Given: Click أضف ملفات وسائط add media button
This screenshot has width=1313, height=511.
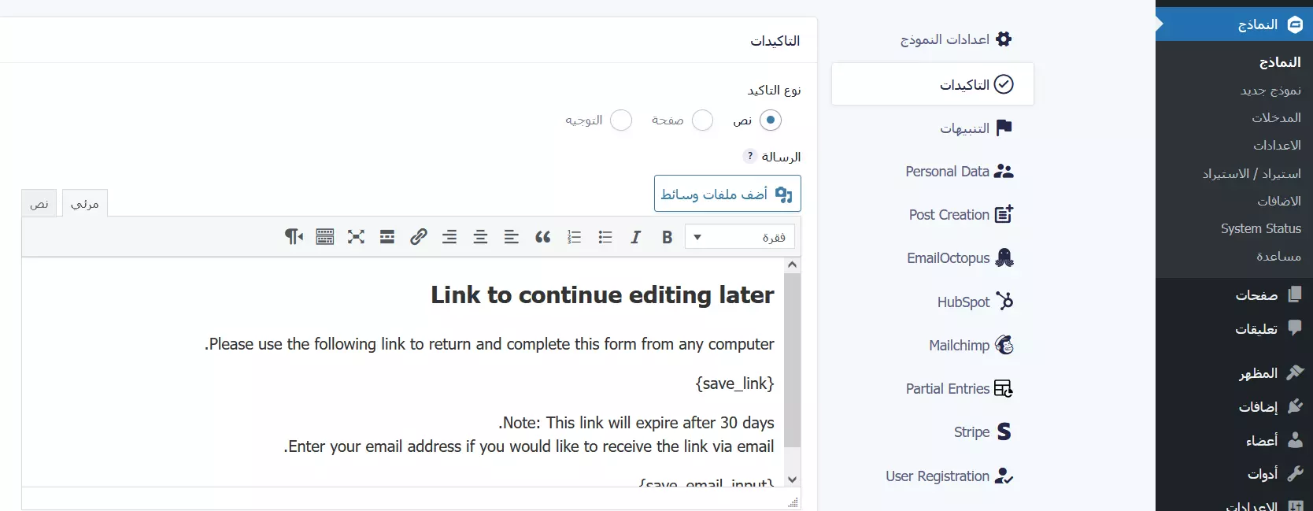Looking at the screenshot, I should tap(727, 194).
